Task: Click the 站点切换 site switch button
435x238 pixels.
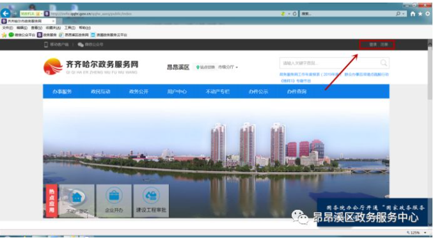Action: click(205, 67)
